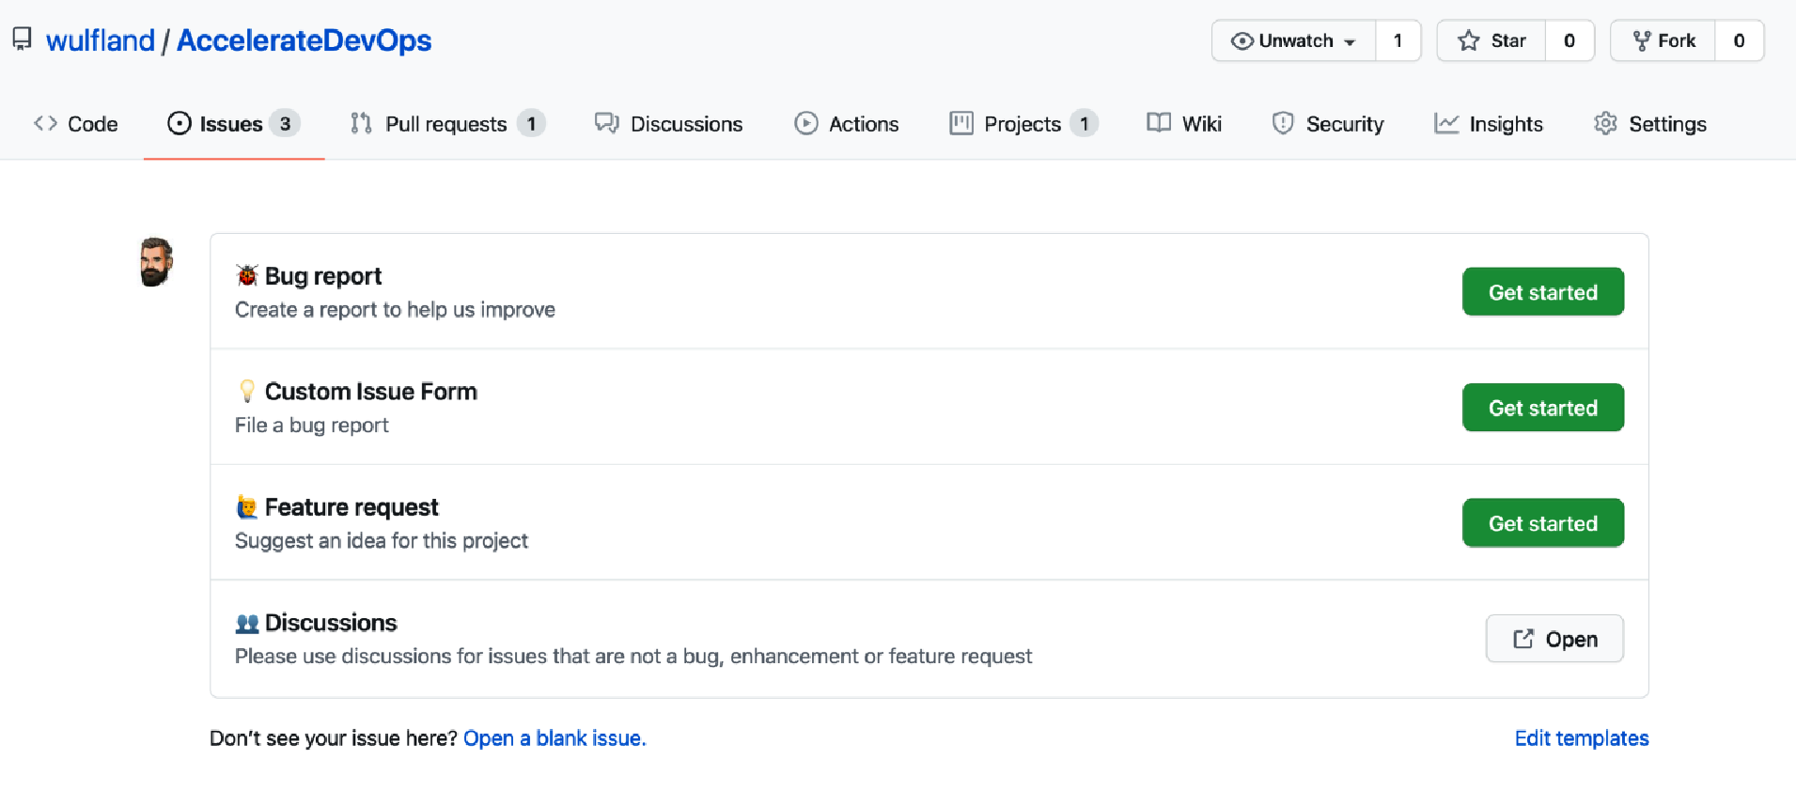
Task: Open the repository Settings tab
Action: (1650, 124)
